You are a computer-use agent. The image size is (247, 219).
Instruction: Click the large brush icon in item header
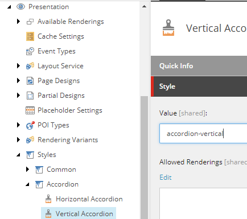coord(168,28)
